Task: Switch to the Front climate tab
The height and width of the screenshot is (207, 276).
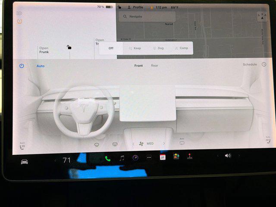Action: [x=138, y=66]
